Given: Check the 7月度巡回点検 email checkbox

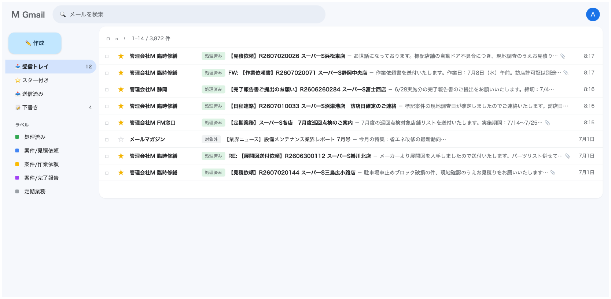Looking at the screenshot, I should click(x=107, y=123).
